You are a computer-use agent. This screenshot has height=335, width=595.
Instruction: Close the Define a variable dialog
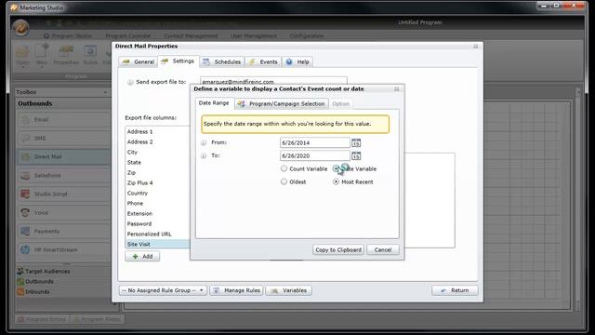(x=397, y=89)
